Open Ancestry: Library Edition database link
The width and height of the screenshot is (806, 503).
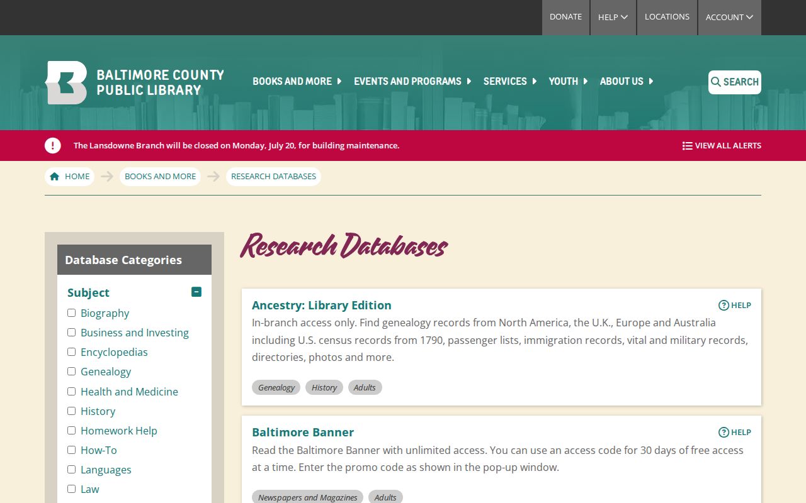click(x=322, y=305)
